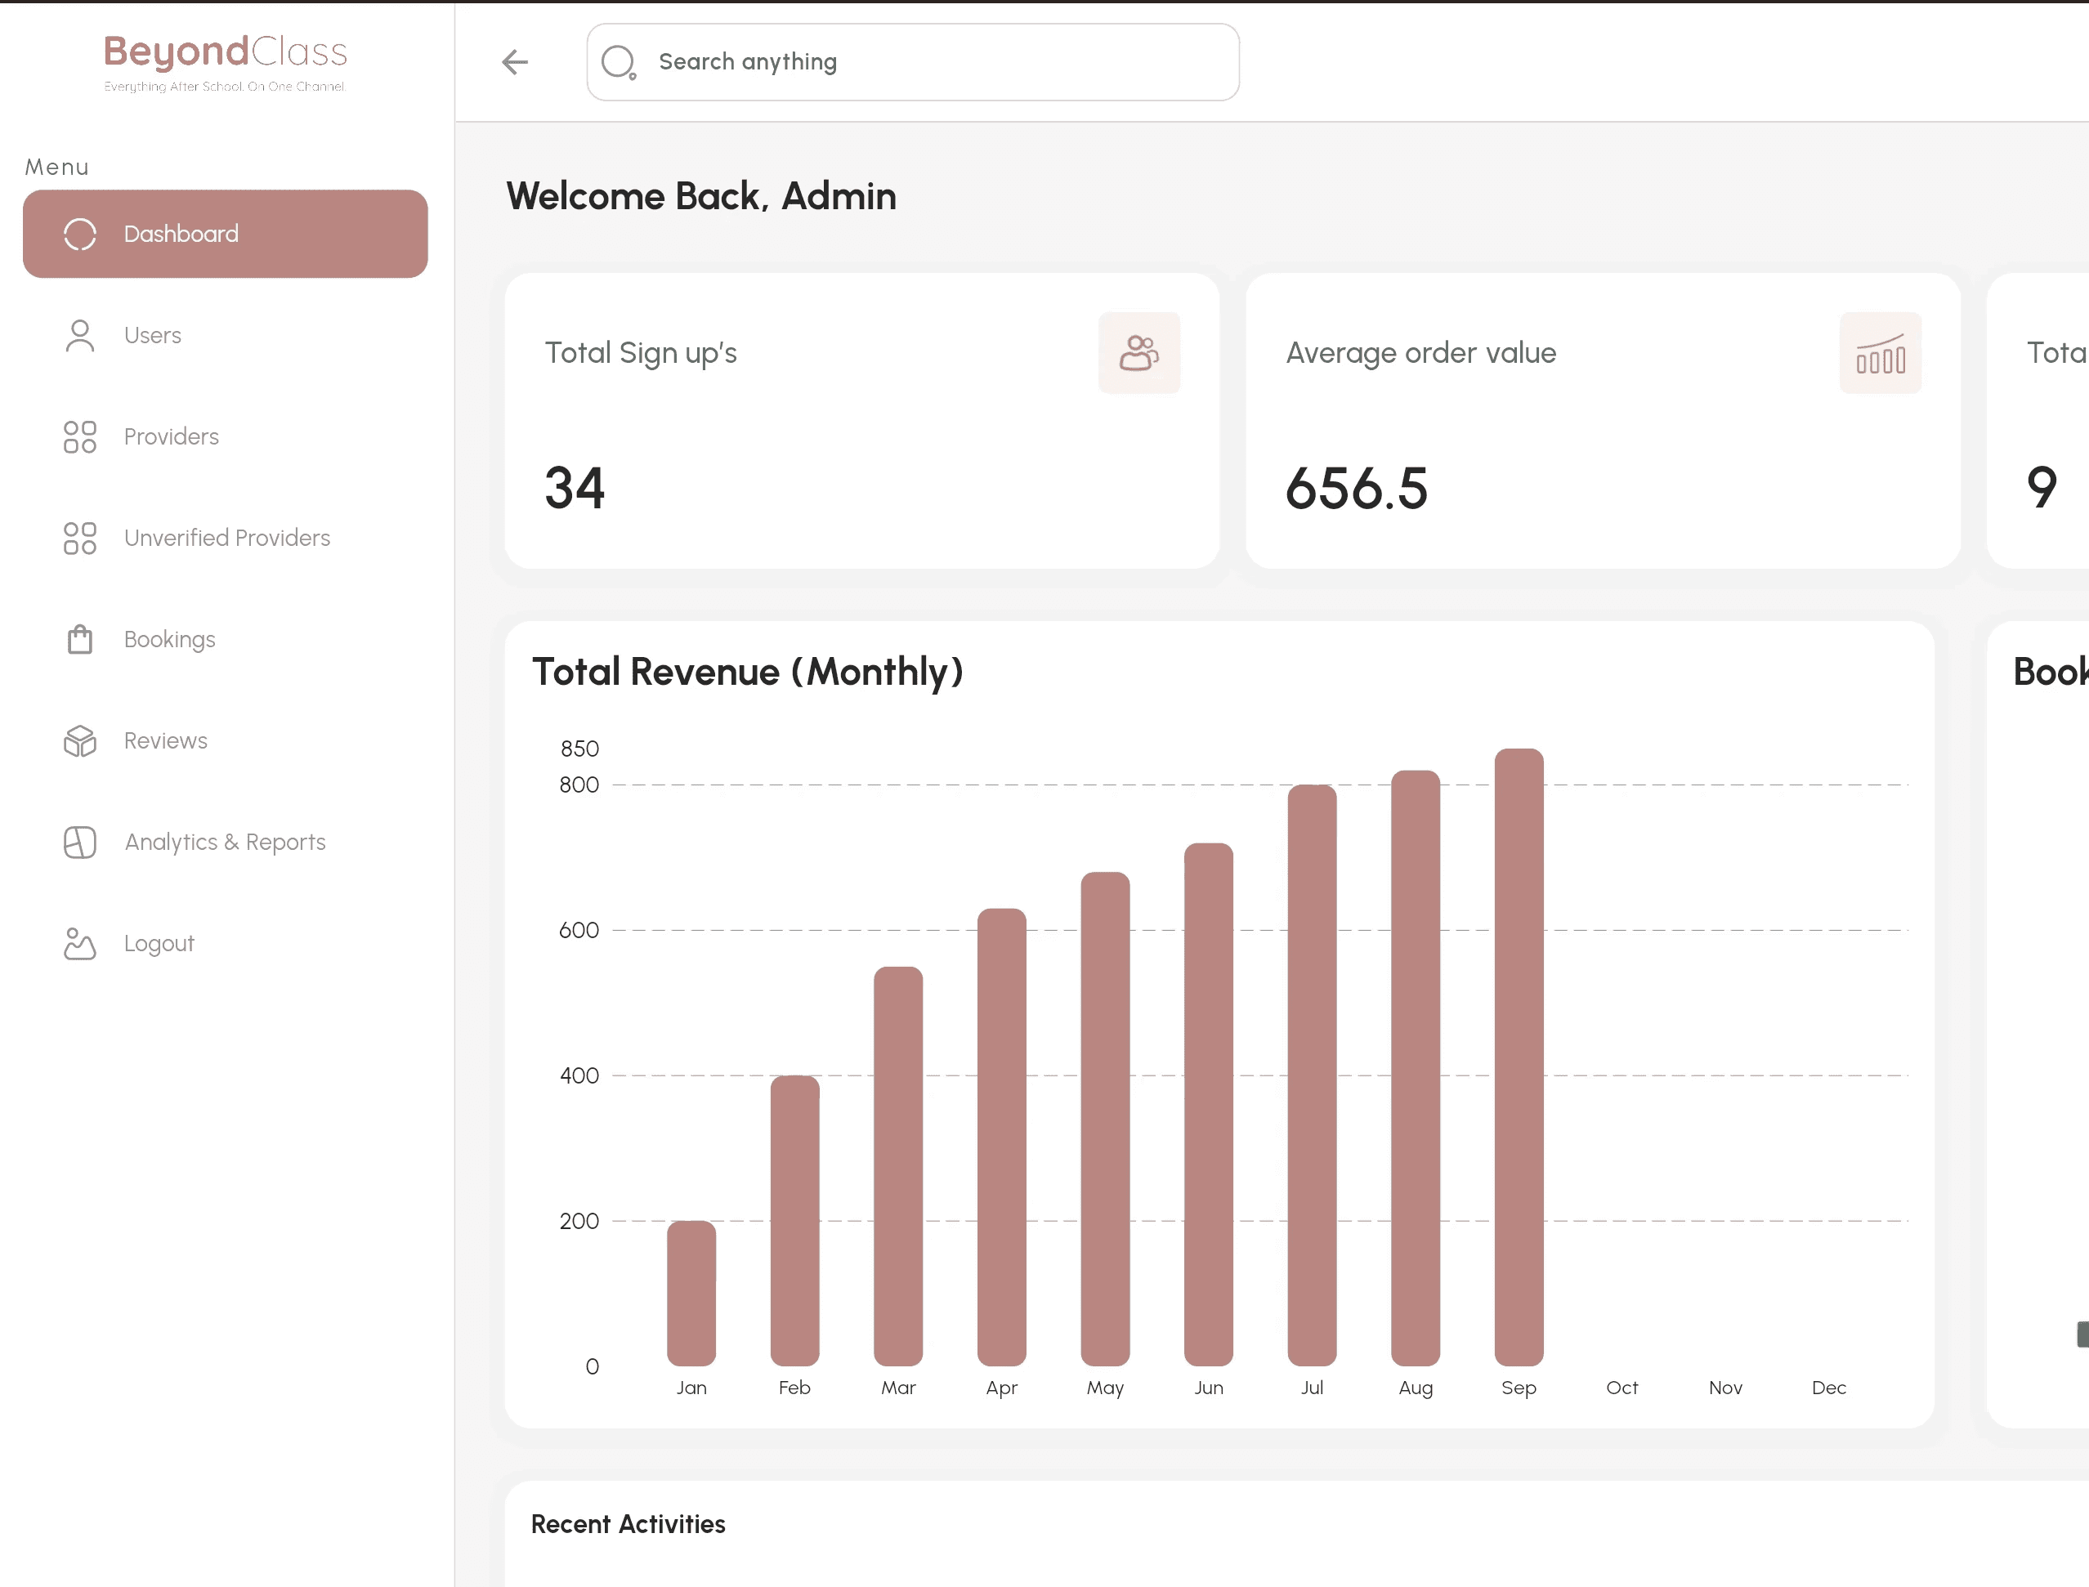Screen dimensions: 2089x1587
Task: Open the Providers menu item
Action: pos(171,436)
